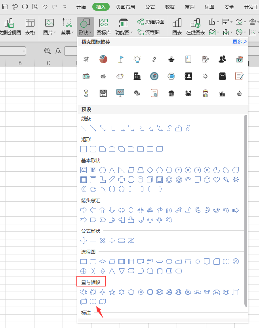Pick the flowchart decision diamond shape
The height and width of the screenshot is (328, 259).
coord(103,262)
